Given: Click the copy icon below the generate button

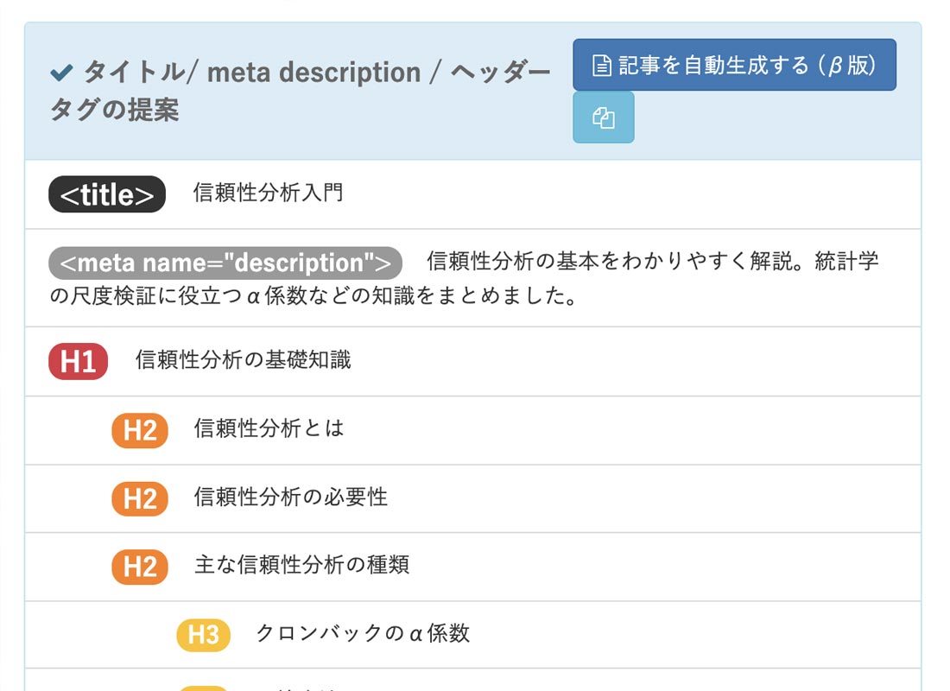Looking at the screenshot, I should [x=603, y=117].
